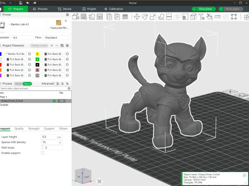
Task: Open printer settings icon in Printer header
Action: pyautogui.click(x=67, y=14)
